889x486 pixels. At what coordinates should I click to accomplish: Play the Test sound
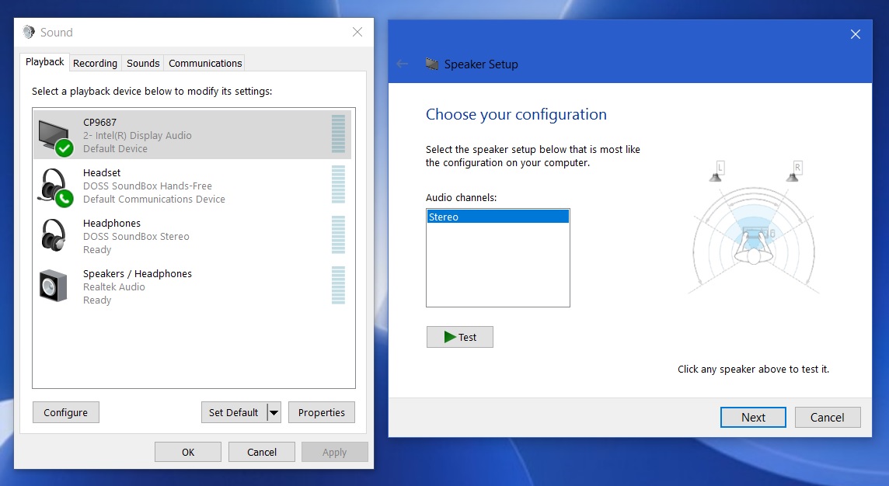(459, 337)
